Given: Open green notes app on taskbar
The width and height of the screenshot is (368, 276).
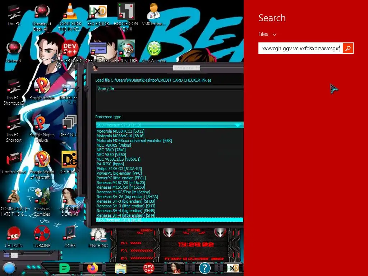Looking at the screenshot, I should (65, 268).
